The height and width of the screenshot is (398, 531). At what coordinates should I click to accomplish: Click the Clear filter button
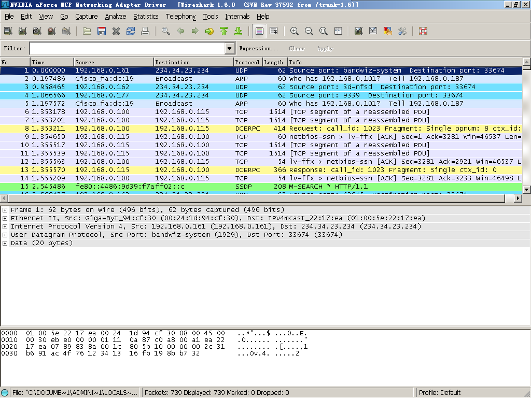297,48
